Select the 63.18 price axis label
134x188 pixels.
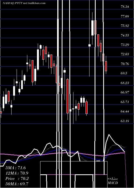[125, 121]
